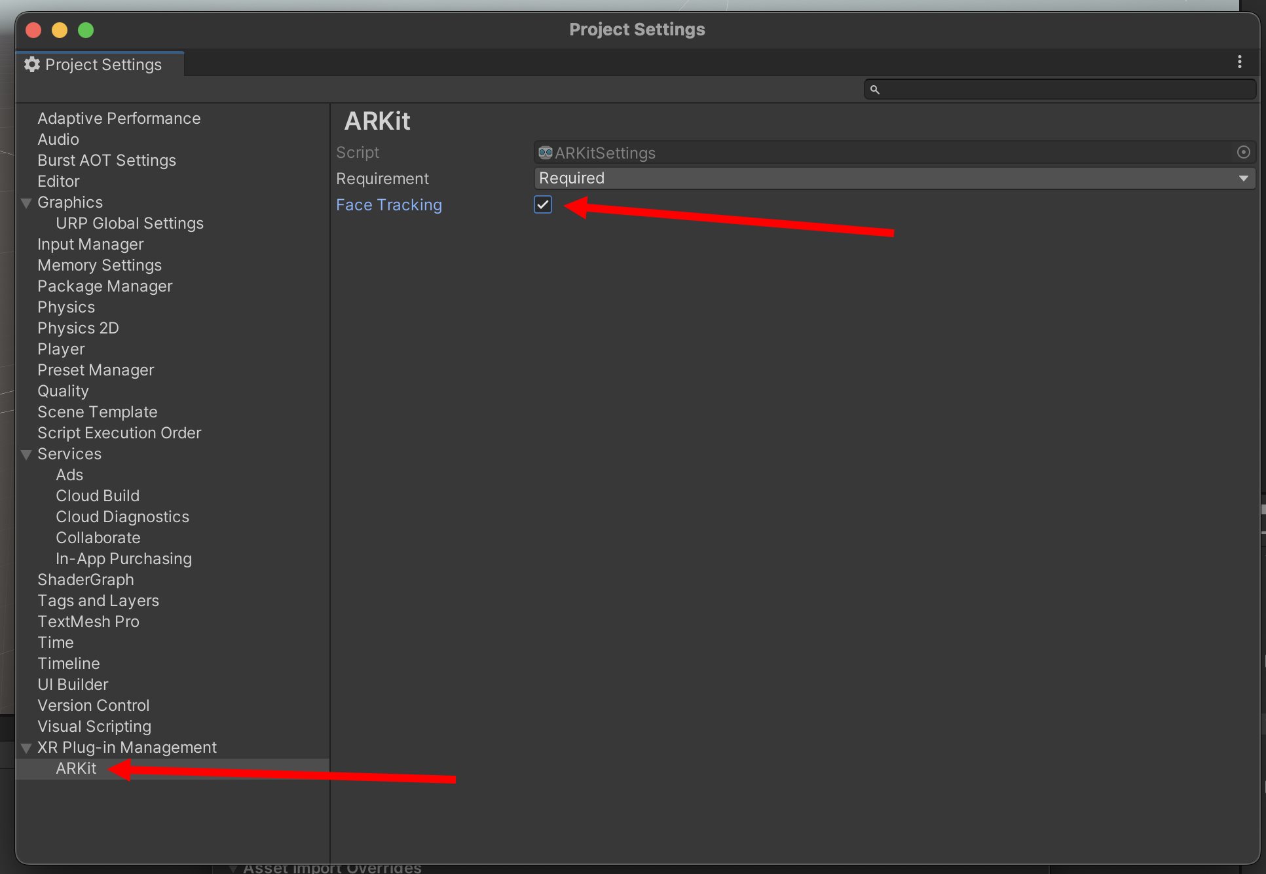Select ARKit in the sidebar
The width and height of the screenshot is (1266, 874).
click(x=76, y=769)
